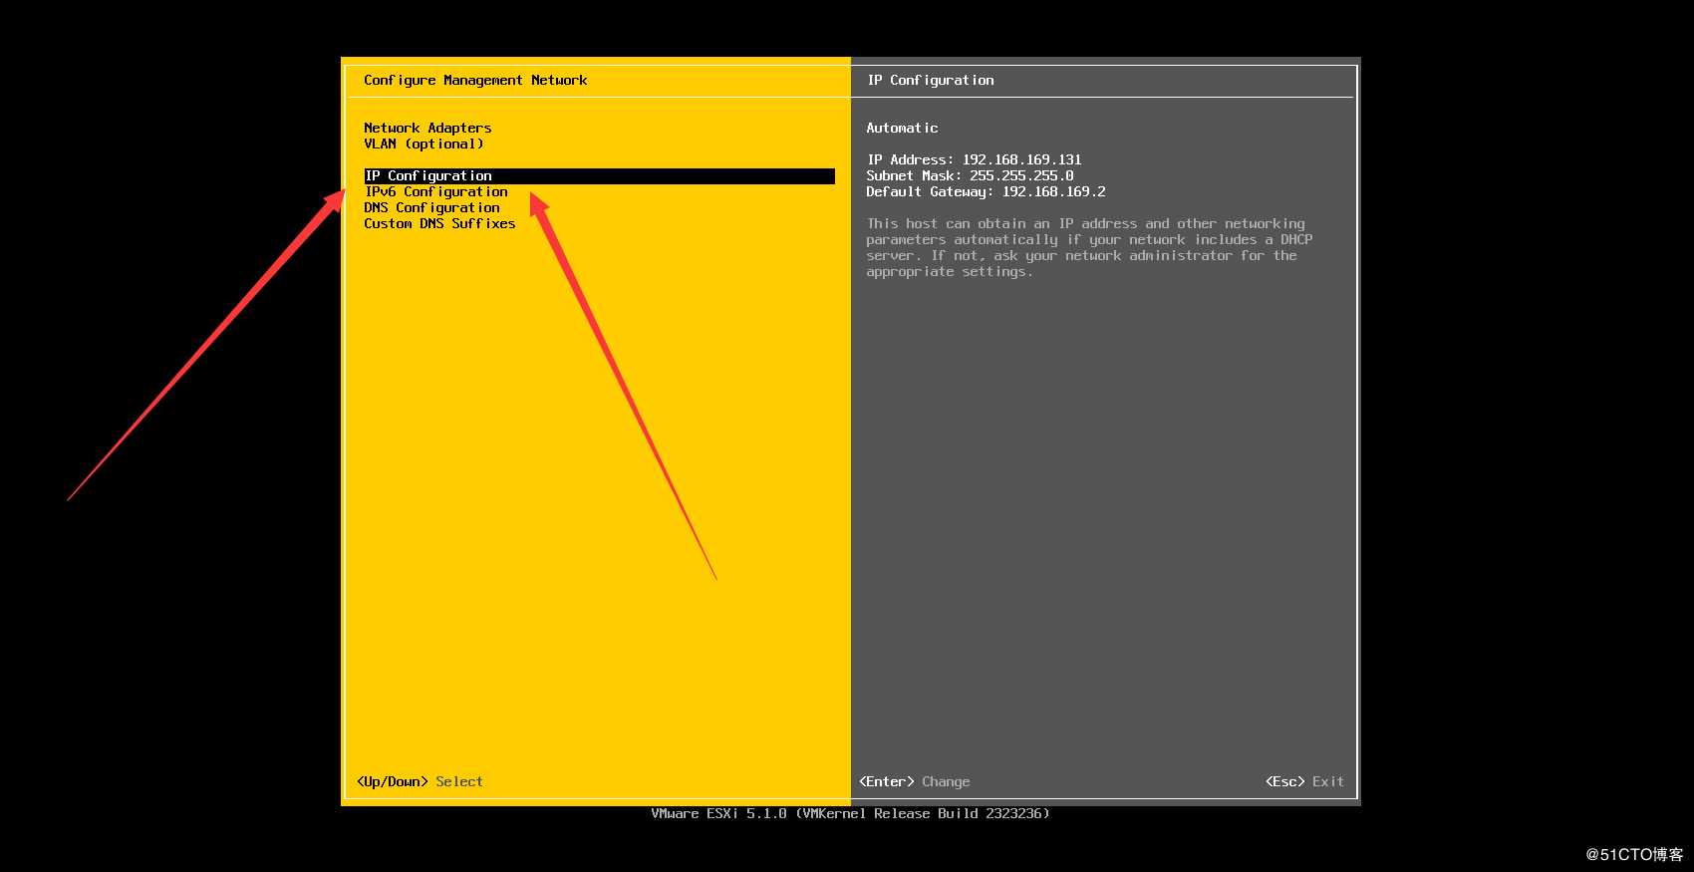
Task: Click the DHCP server description paragraph
Action: tap(1089, 247)
